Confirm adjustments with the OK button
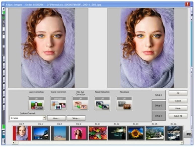The height and width of the screenshot is (147, 195). tap(178, 93)
